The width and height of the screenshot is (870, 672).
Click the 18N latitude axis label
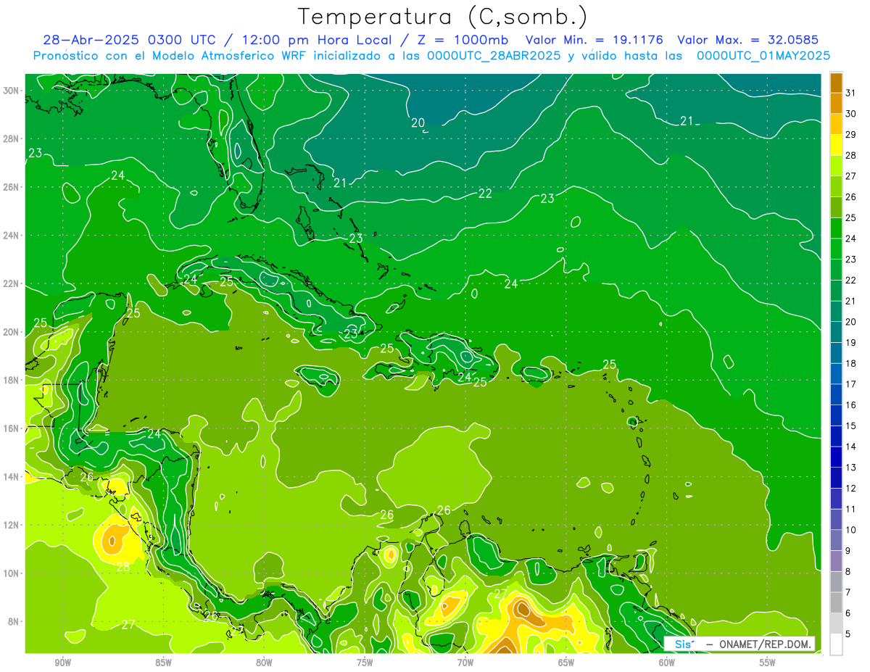pos(12,380)
